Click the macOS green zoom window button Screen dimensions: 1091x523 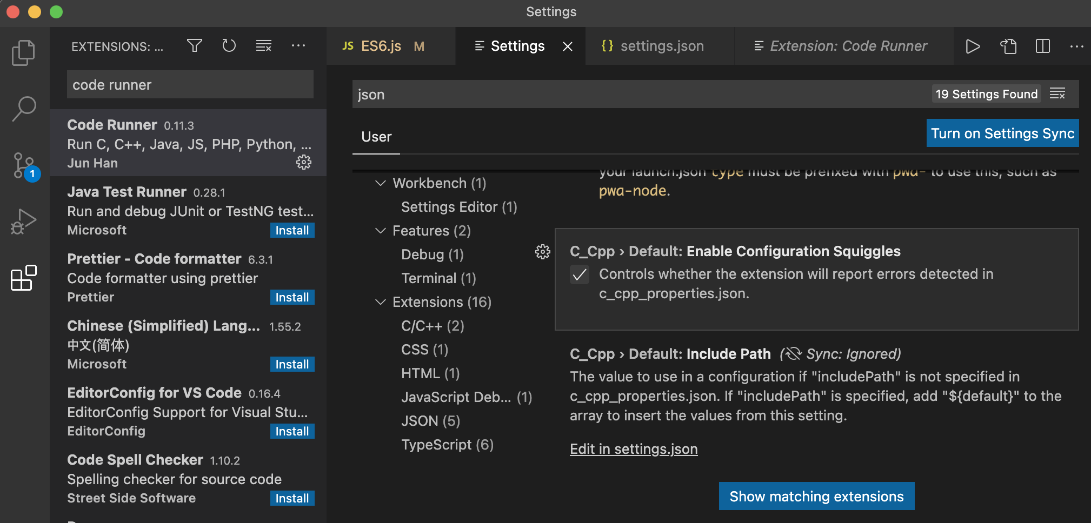pyautogui.click(x=56, y=11)
